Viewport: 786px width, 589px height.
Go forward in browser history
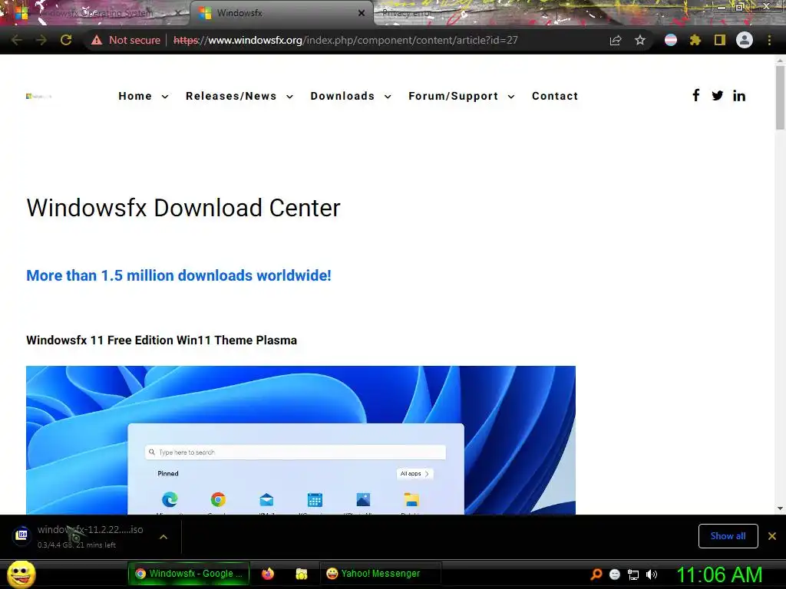[x=41, y=40]
